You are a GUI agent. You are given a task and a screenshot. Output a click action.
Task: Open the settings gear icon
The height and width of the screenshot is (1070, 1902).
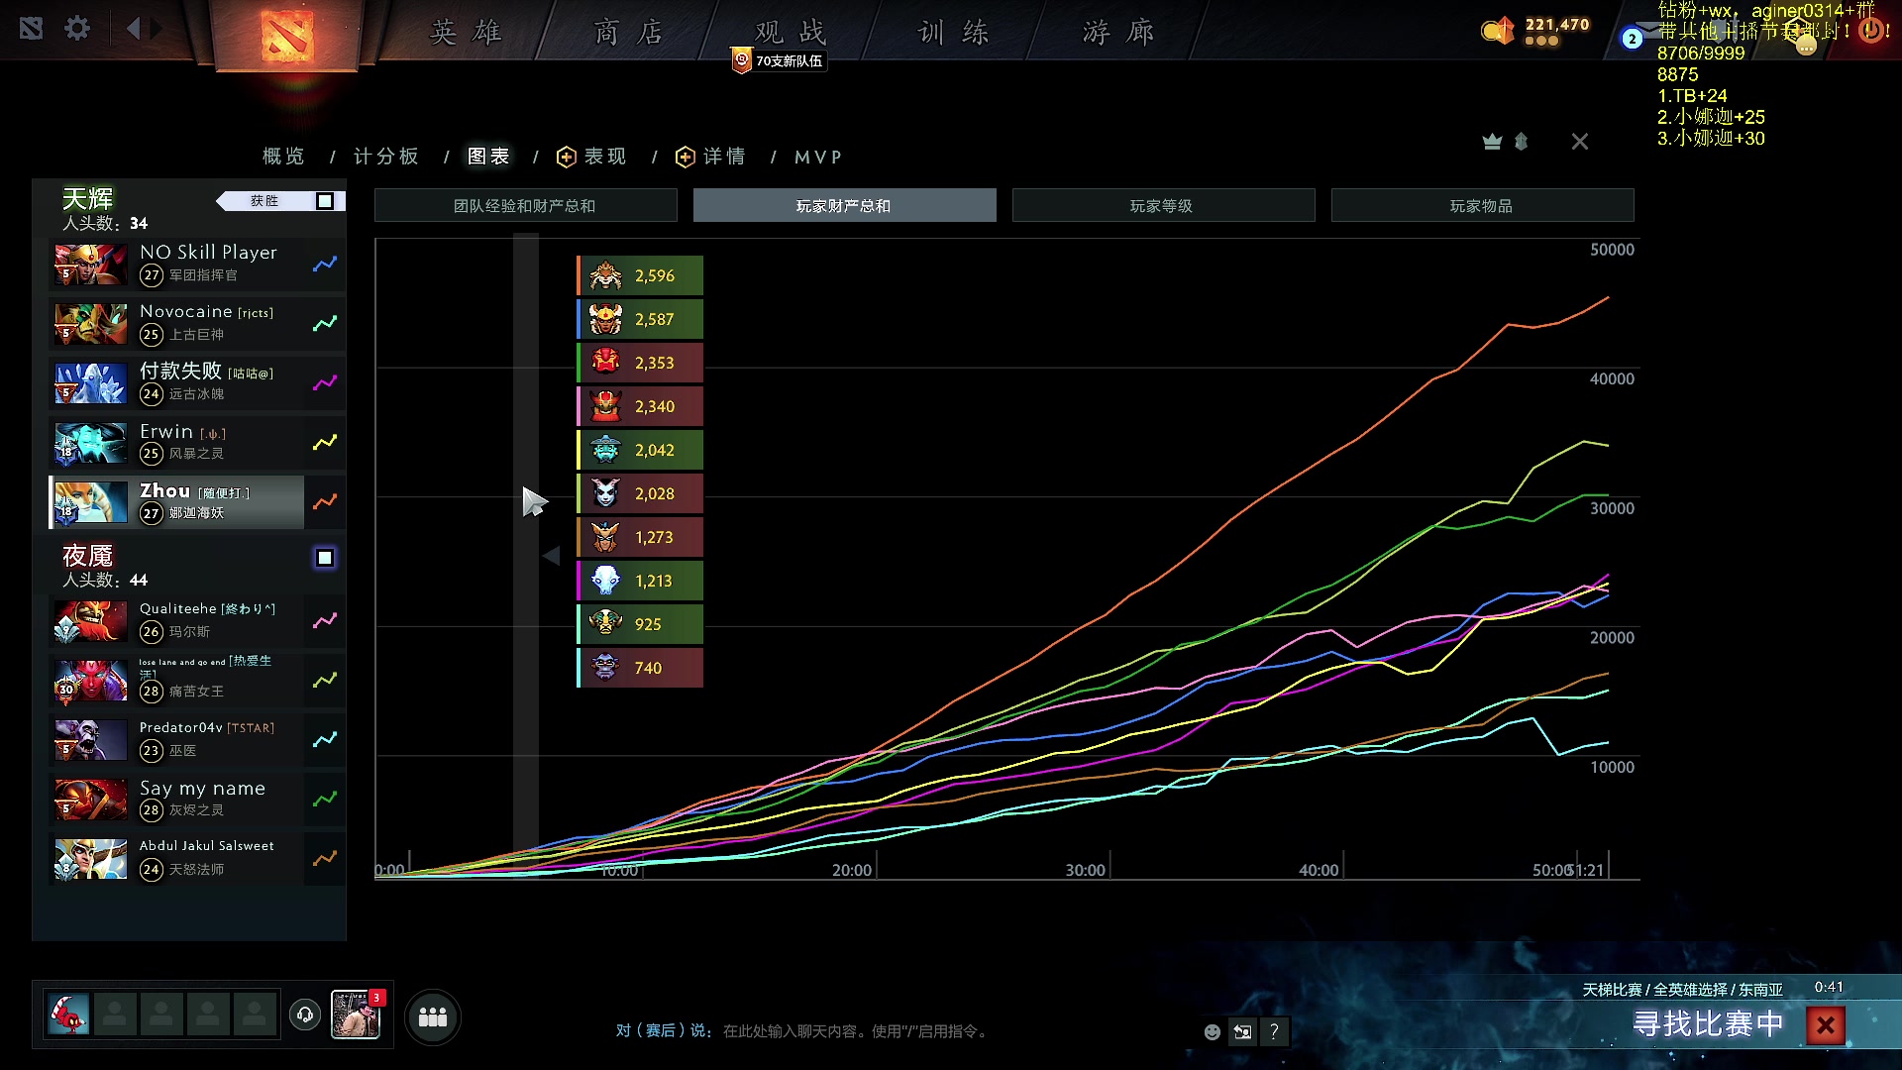pos(77,28)
